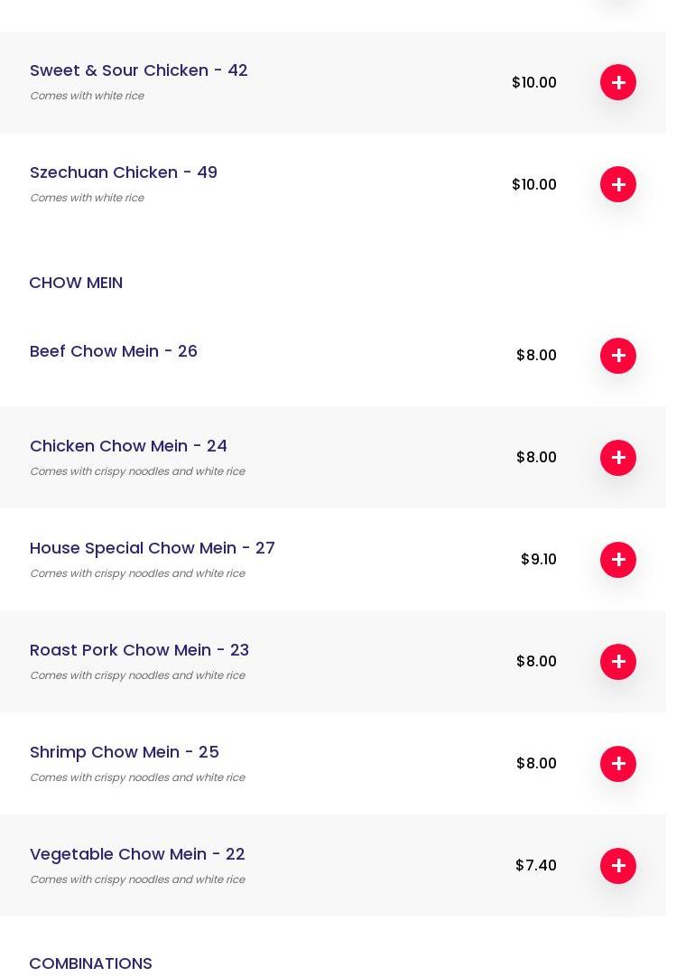View Vegetable Chow Mein - 22 item
This screenshot has height=977, width=695.
coord(137,854)
